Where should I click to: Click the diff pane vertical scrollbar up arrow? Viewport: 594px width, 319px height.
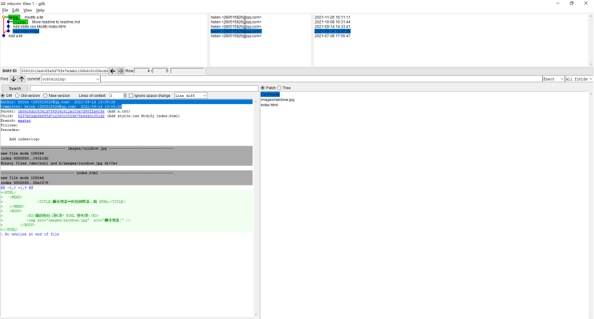(256, 102)
